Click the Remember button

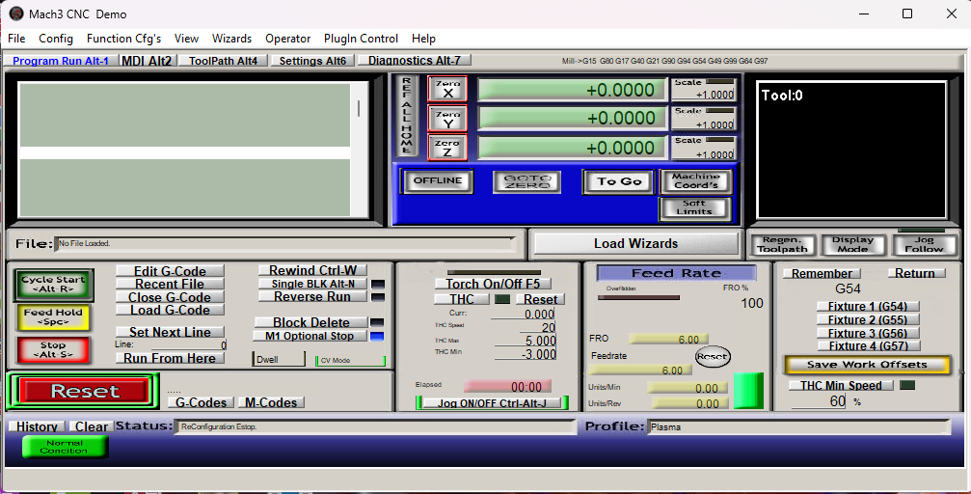822,273
